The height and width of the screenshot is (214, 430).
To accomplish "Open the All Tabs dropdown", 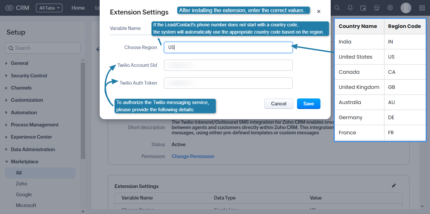I will pyautogui.click(x=49, y=8).
